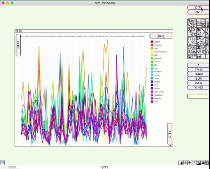Click the "bordeaux" legend label

[x=158, y=45]
